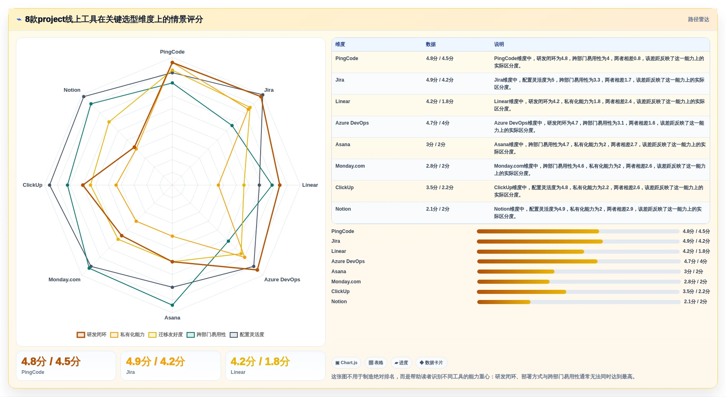
Task: Toggle 跨部门易用性 legend series
Action: 206,334
